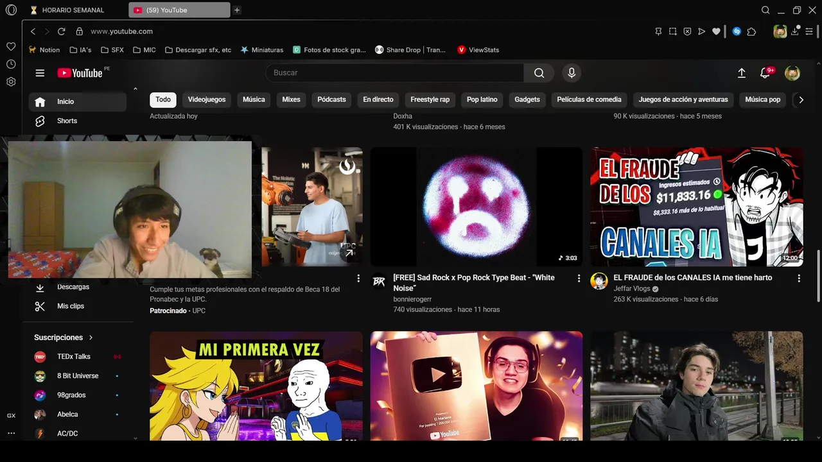Open the bonnierogerr channel link

tap(412, 299)
